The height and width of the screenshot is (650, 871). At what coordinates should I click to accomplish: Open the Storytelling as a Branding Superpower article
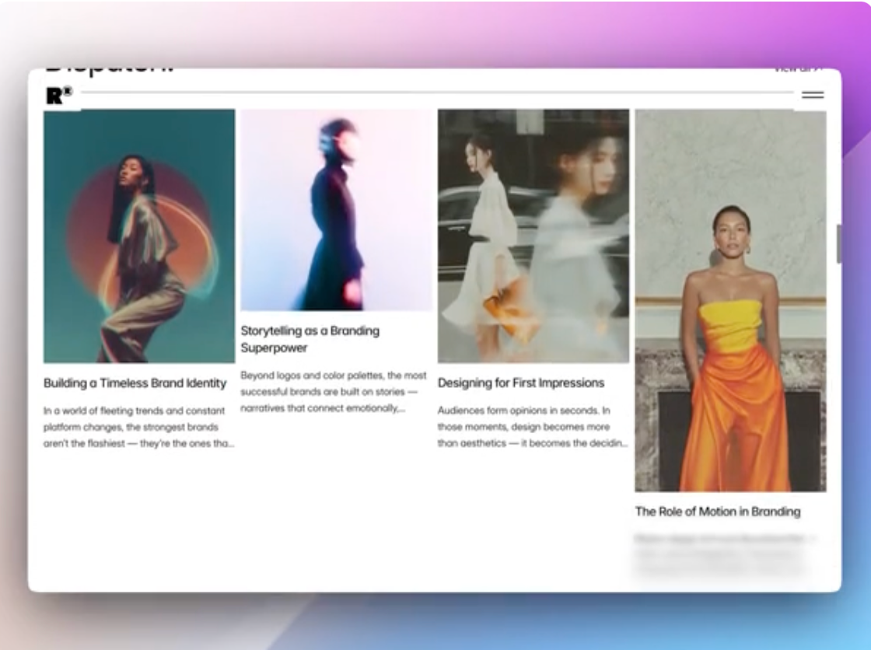click(x=313, y=338)
